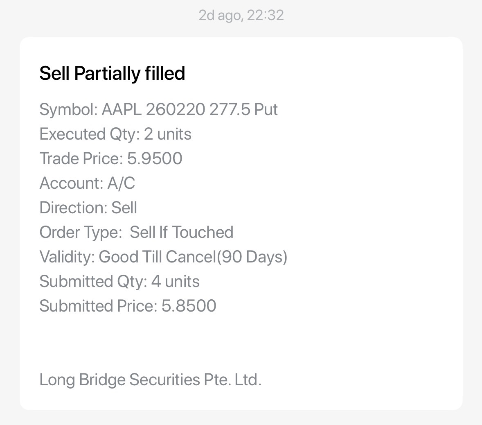Tap the "2d ago, 22:32" timestamp

[241, 15]
